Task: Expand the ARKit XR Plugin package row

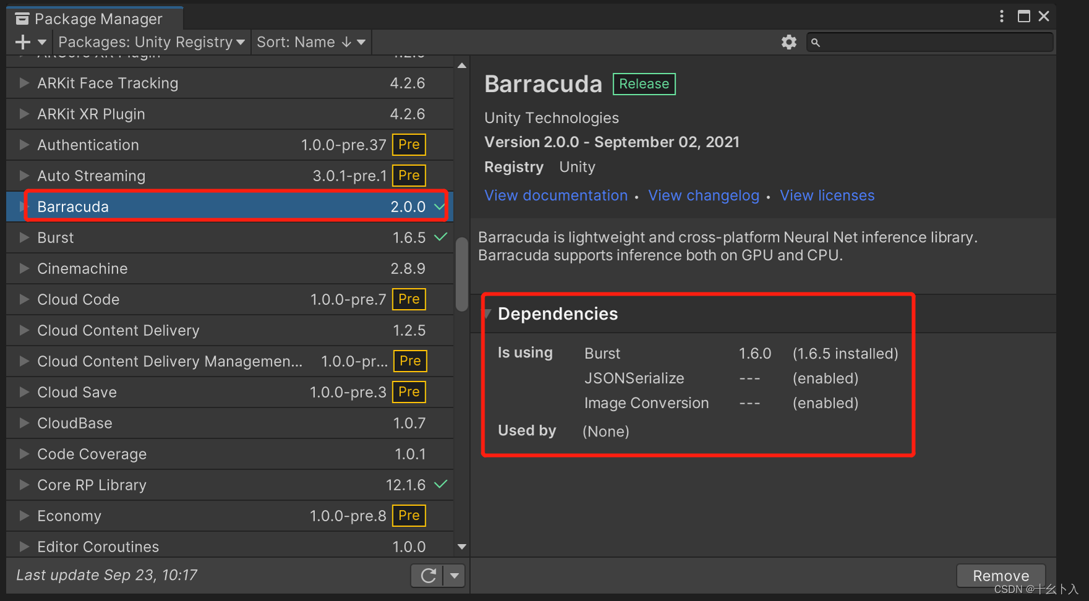Action: 24,114
